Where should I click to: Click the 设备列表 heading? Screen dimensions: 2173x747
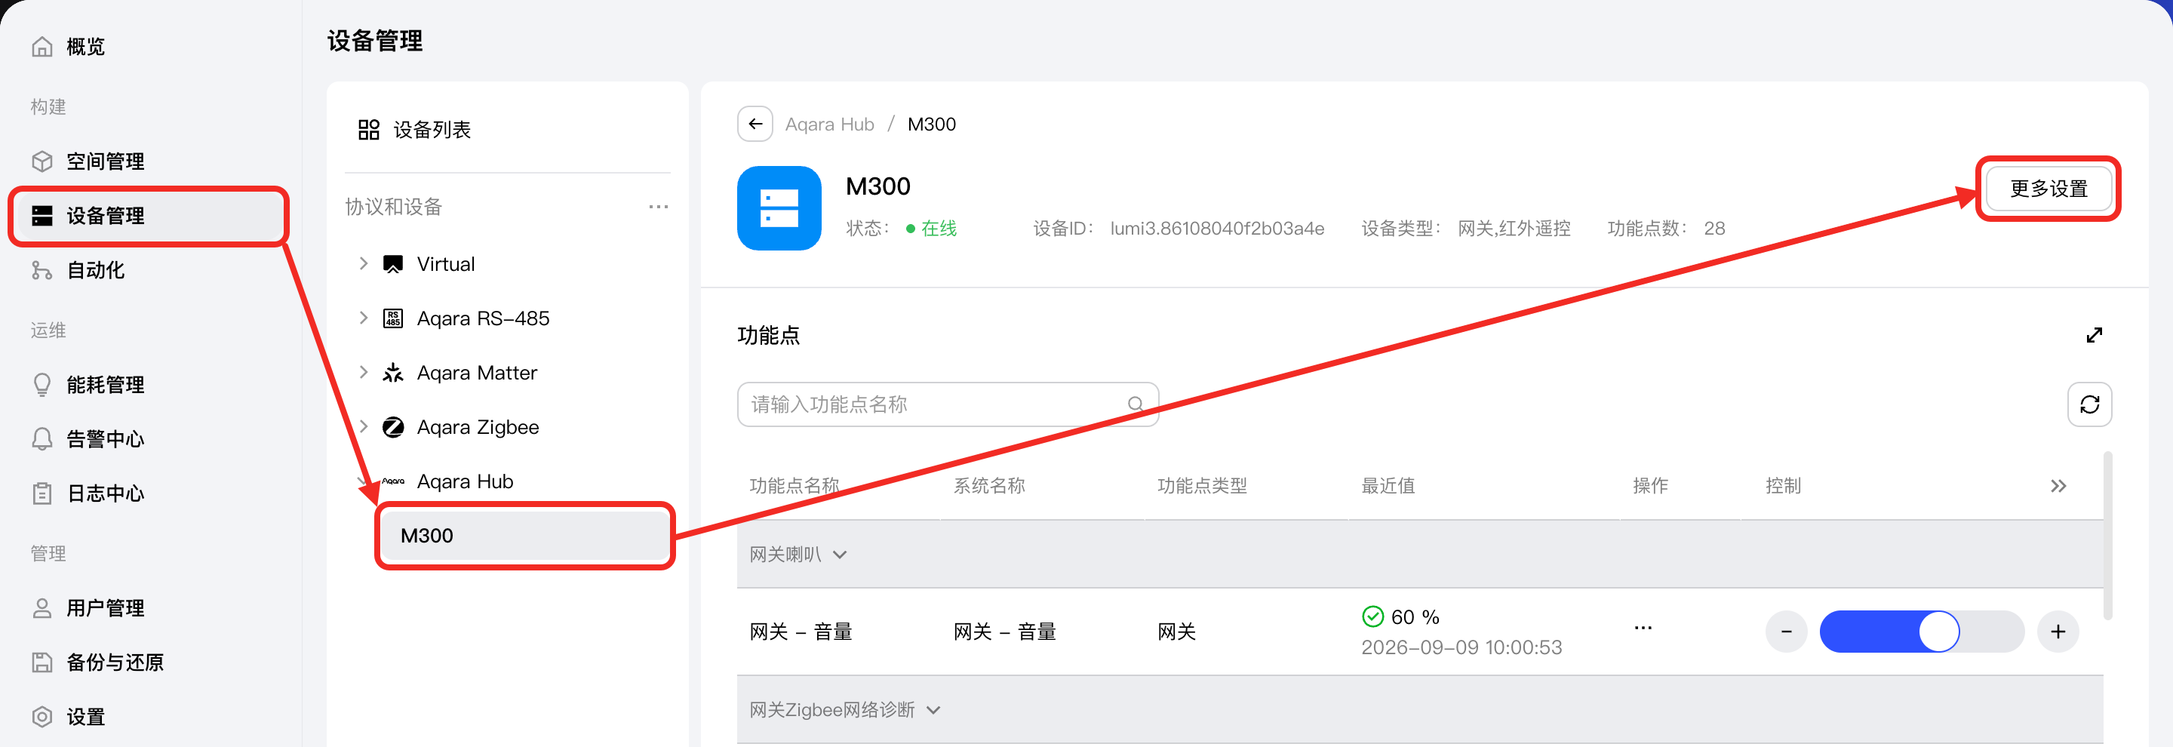pos(432,130)
